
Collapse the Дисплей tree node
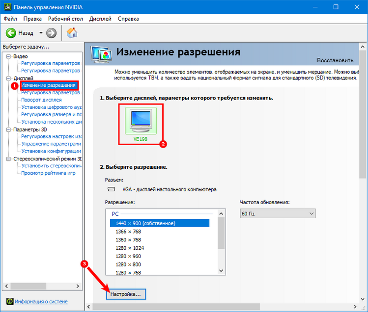click(x=9, y=78)
